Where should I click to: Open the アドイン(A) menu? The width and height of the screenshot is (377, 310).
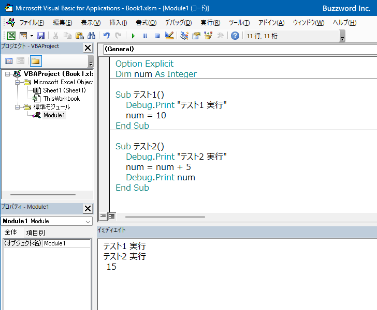coord(271,23)
